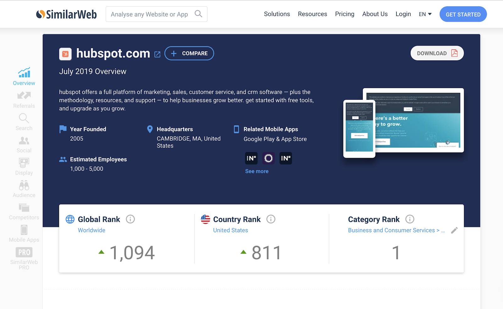The width and height of the screenshot is (503, 309).
Task: Open the Resources menu
Action: point(312,14)
